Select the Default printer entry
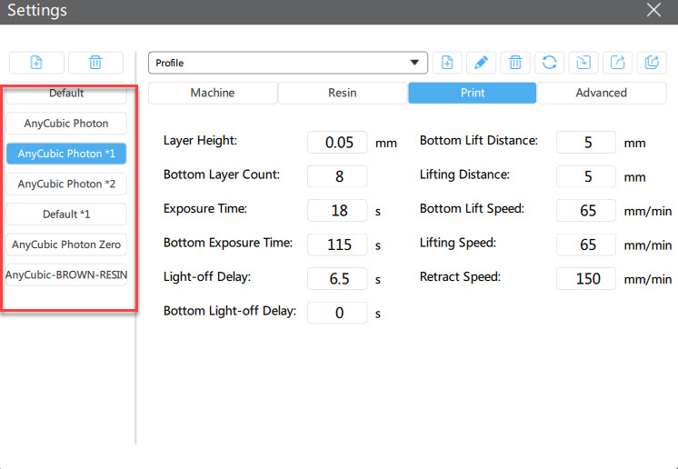This screenshot has width=678, height=469. click(x=66, y=94)
